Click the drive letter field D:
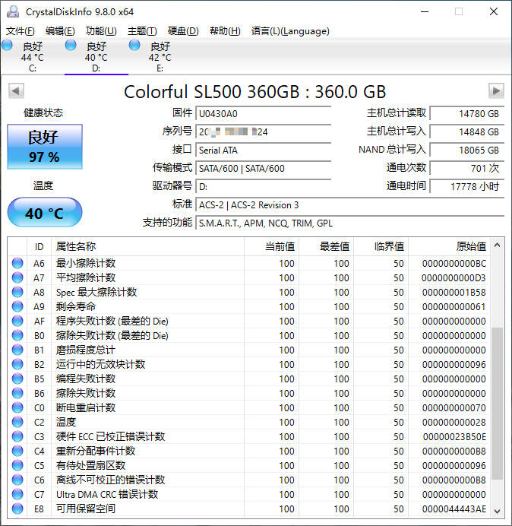 (x=263, y=186)
